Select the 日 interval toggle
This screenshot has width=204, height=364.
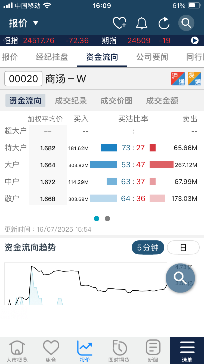[x=183, y=248]
